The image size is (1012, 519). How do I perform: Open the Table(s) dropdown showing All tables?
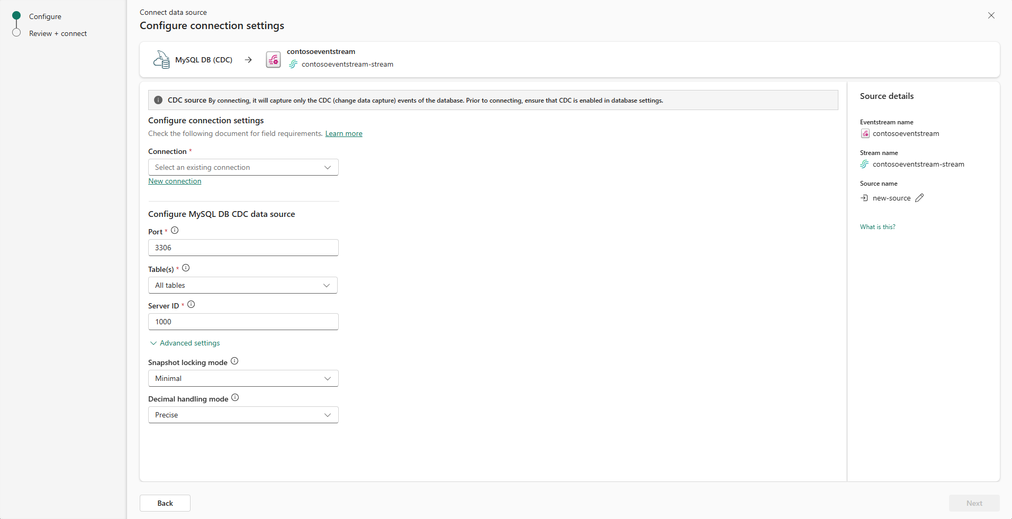click(x=243, y=285)
